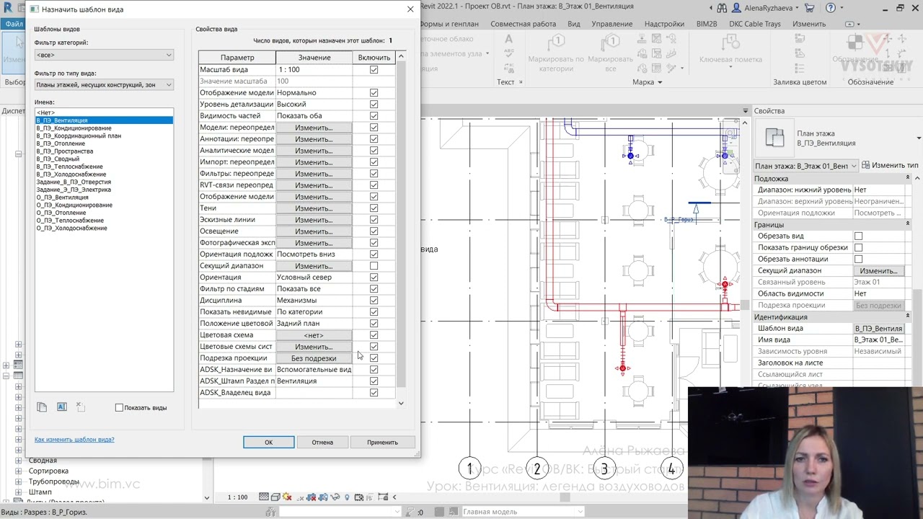Click Edit Type icon in Properties palette
Viewport: 923px width, 519px height.
(865, 166)
